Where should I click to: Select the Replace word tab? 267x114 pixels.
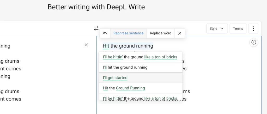pyautogui.click(x=161, y=33)
